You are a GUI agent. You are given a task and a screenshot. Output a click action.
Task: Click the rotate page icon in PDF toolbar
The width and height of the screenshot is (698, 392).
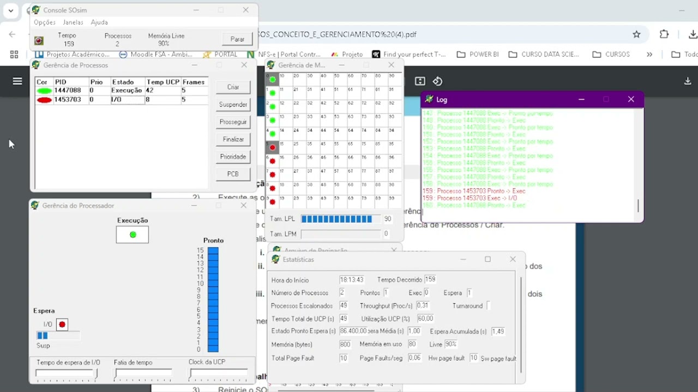(x=437, y=81)
